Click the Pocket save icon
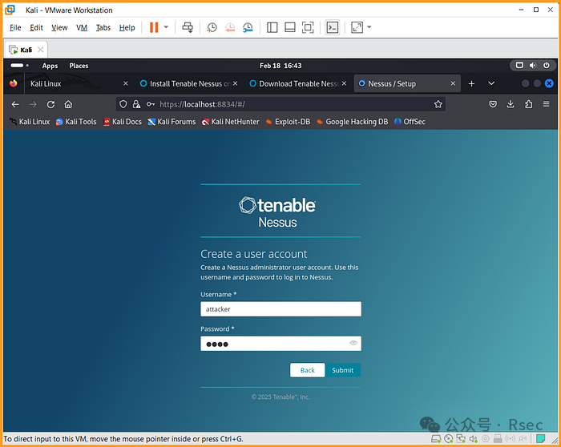The height and width of the screenshot is (447, 561). tap(493, 104)
